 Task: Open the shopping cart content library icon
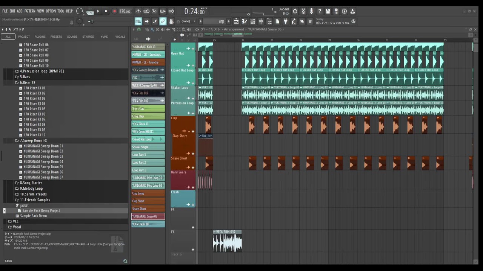310,21
